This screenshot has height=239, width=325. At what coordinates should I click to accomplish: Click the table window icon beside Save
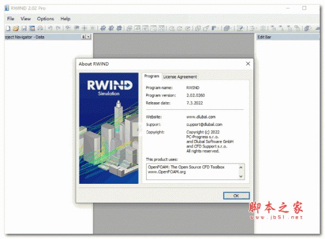point(32,28)
